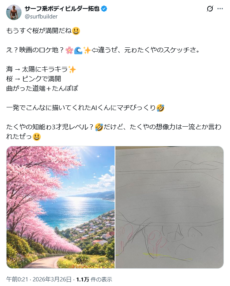Viewport: 230px width, 286px height.
Task: Click the left-pointing arrow emoji
Action: coord(94,50)
